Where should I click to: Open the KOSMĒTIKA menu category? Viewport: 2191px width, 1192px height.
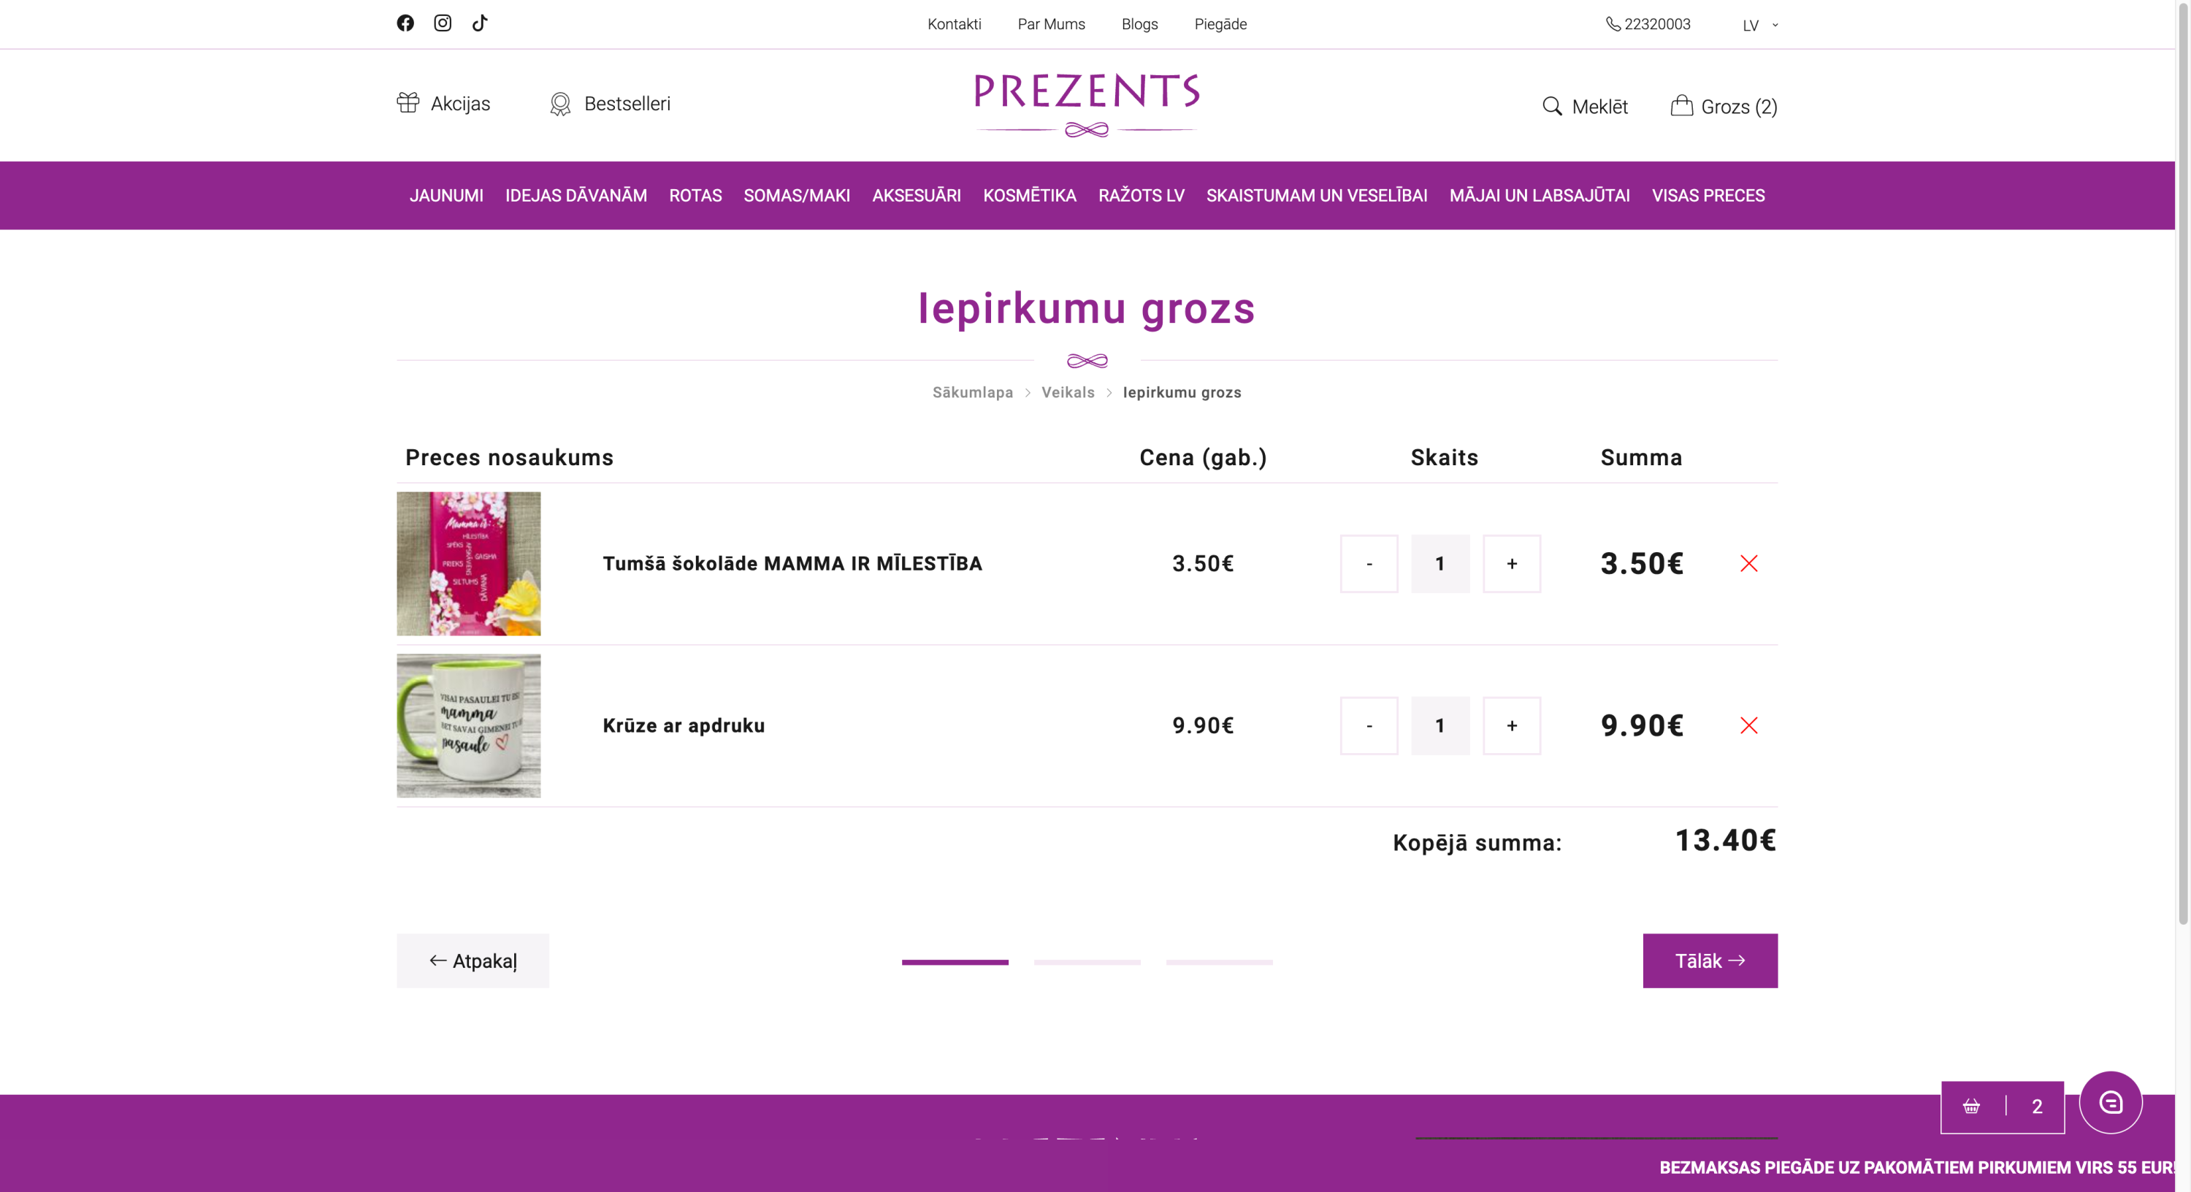1029,196
